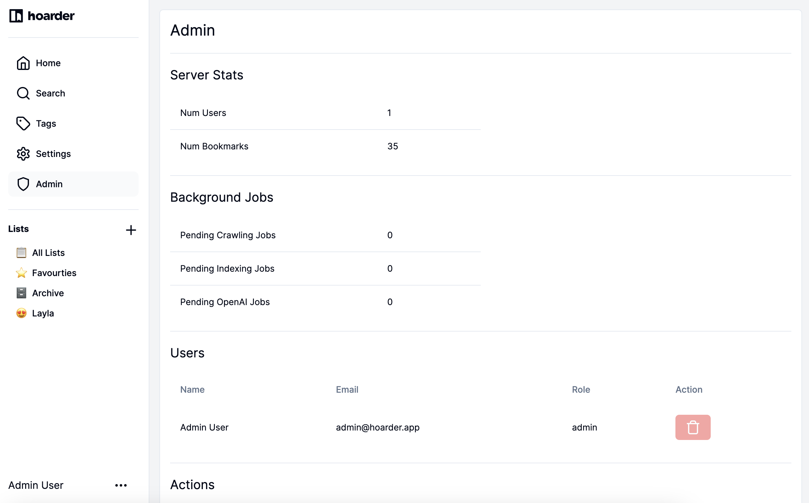Click the Tags label icon
809x503 pixels.
[23, 124]
